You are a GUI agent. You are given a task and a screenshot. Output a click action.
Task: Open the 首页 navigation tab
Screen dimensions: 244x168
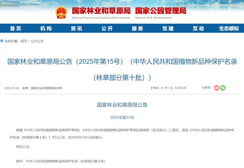16,29
